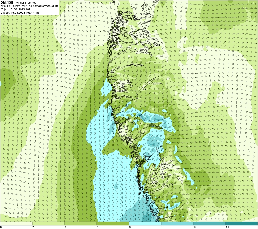The height and width of the screenshot is (229, 258).
Task: Click the 'hviður > 25 m/s (hvítt)' legend line
Action: 14,6
